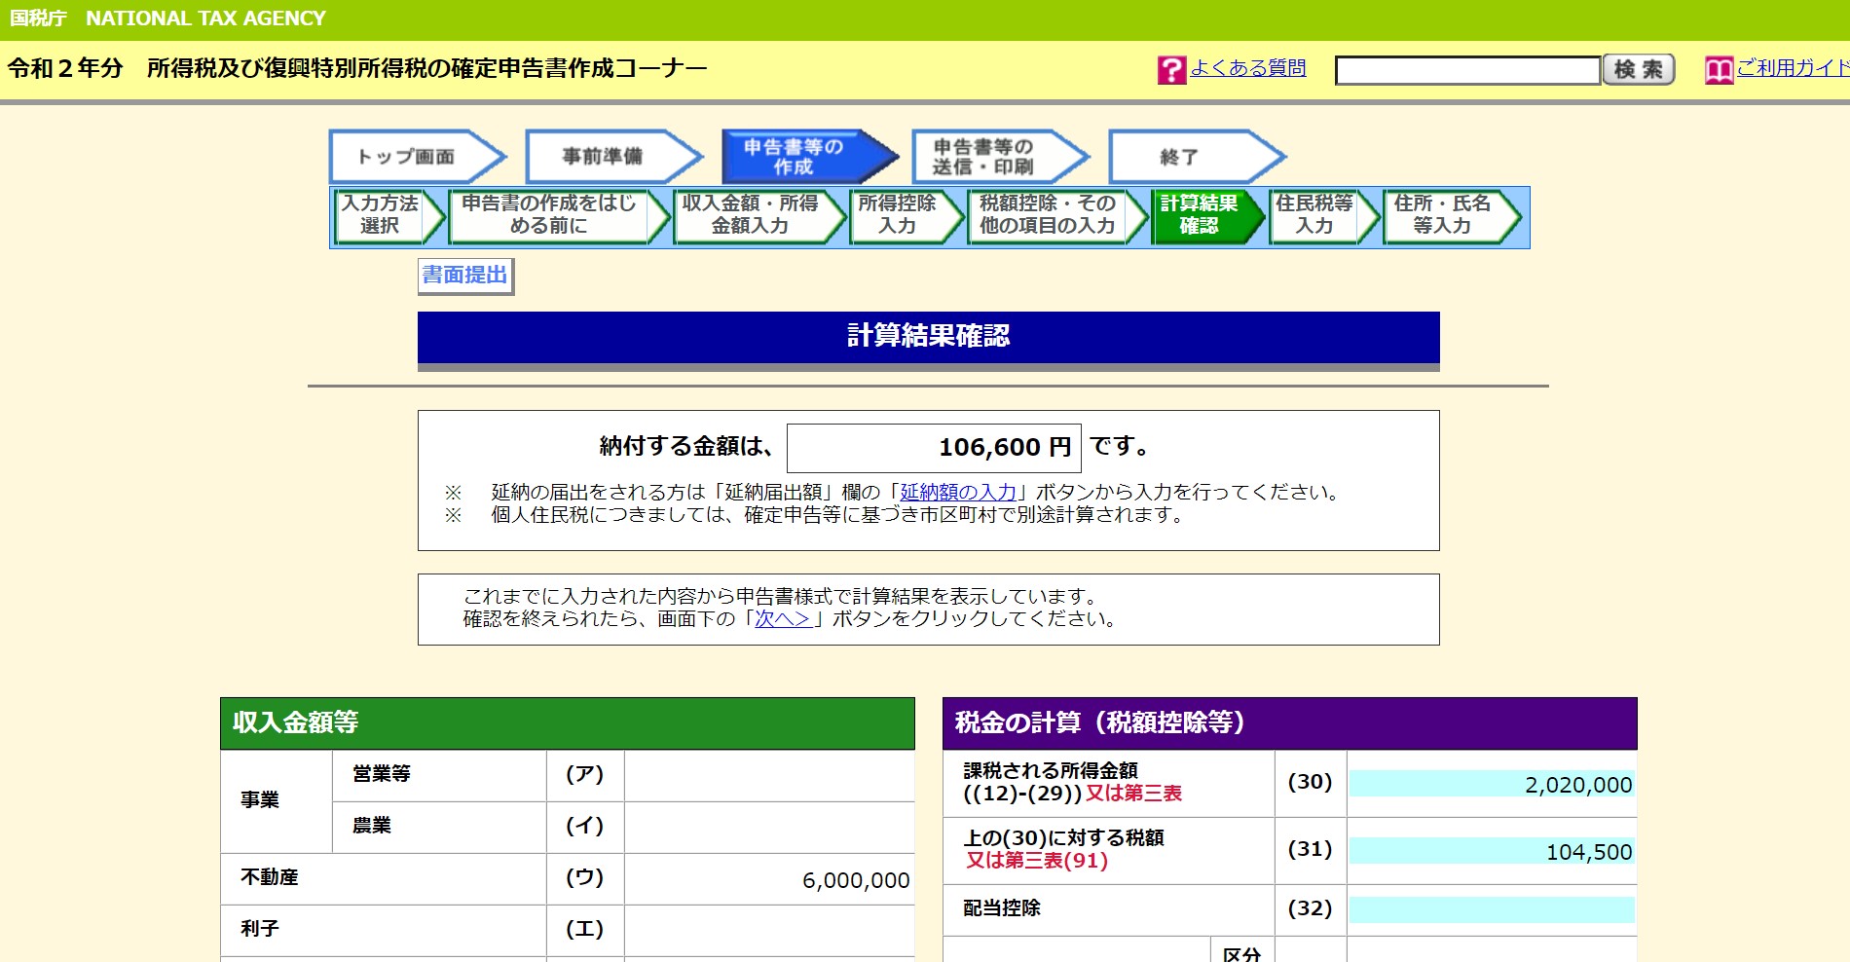
Task: Open 申告書の作成をはじめる前に sub-step
Action: pyautogui.click(x=550, y=215)
